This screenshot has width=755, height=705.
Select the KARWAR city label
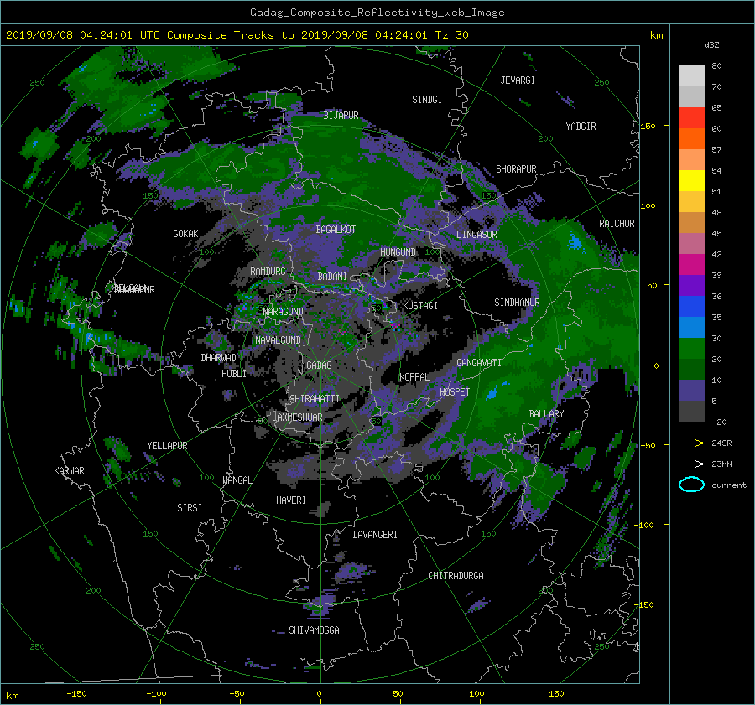[x=69, y=471]
